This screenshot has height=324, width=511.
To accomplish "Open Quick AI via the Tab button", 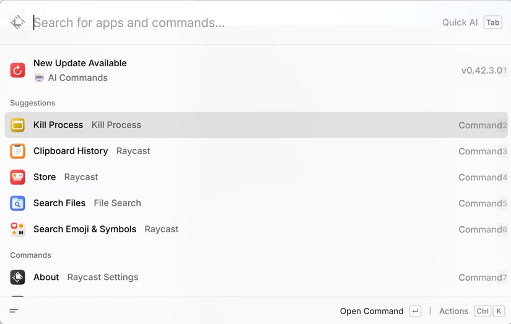I will coord(492,23).
